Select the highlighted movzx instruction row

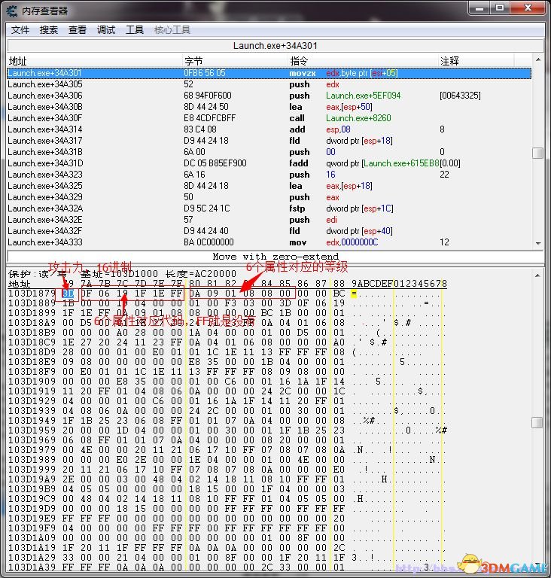point(269,73)
